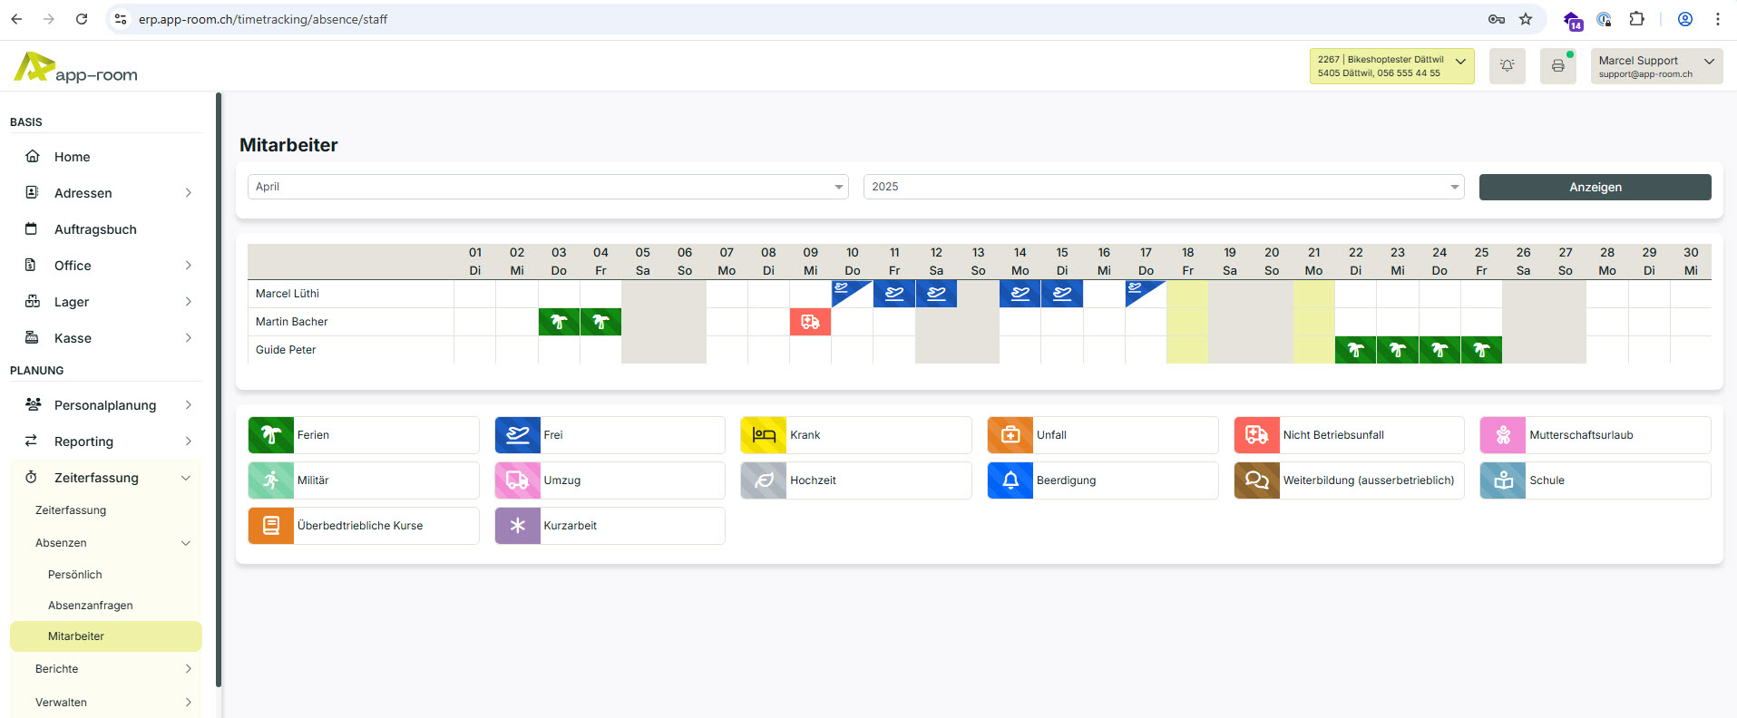Image resolution: width=1737 pixels, height=718 pixels.
Task: Select the pink Umzug truck icon
Action: (517, 480)
